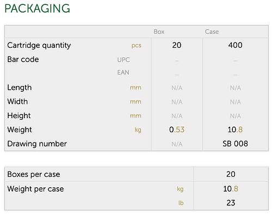This screenshot has width=272, height=215.
Task: Click the Length row label
Action: pos(20,88)
